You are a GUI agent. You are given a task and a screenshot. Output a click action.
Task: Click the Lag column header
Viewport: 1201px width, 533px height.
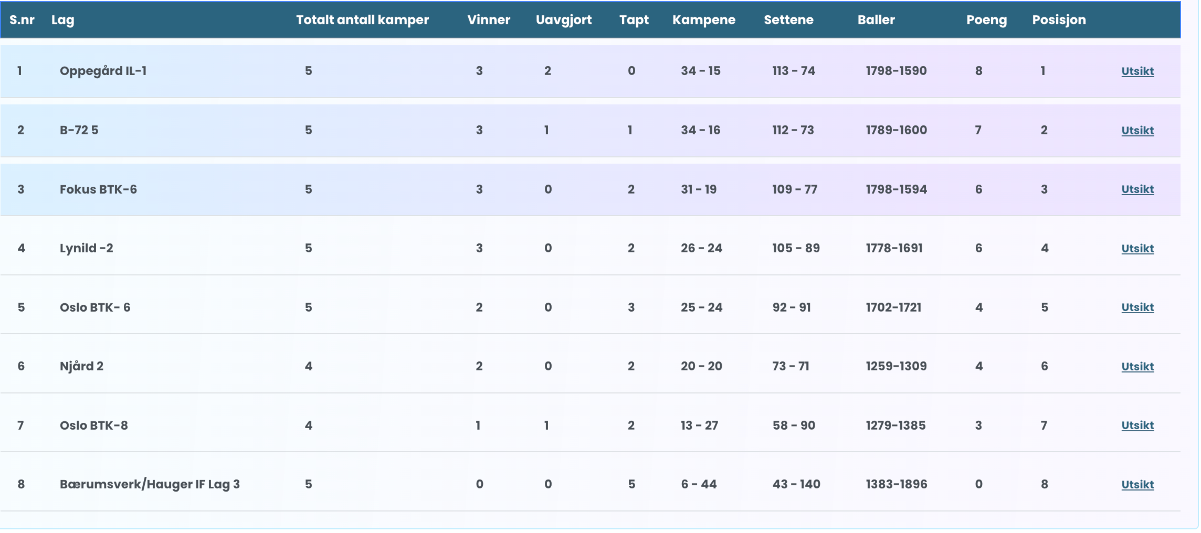click(62, 20)
